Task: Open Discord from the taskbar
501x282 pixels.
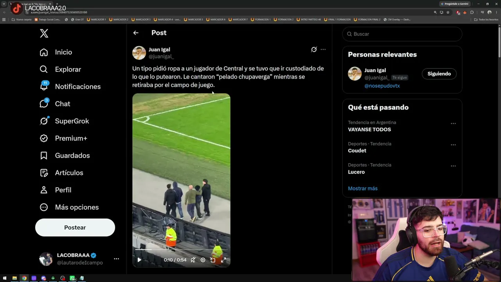Action: pyautogui.click(x=43, y=278)
